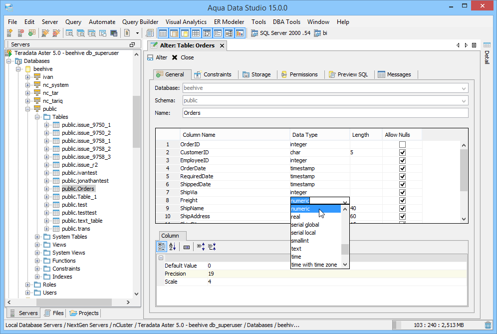Click the new document toolbar icon
This screenshot has width=497, height=334.
pyautogui.click(x=127, y=32)
